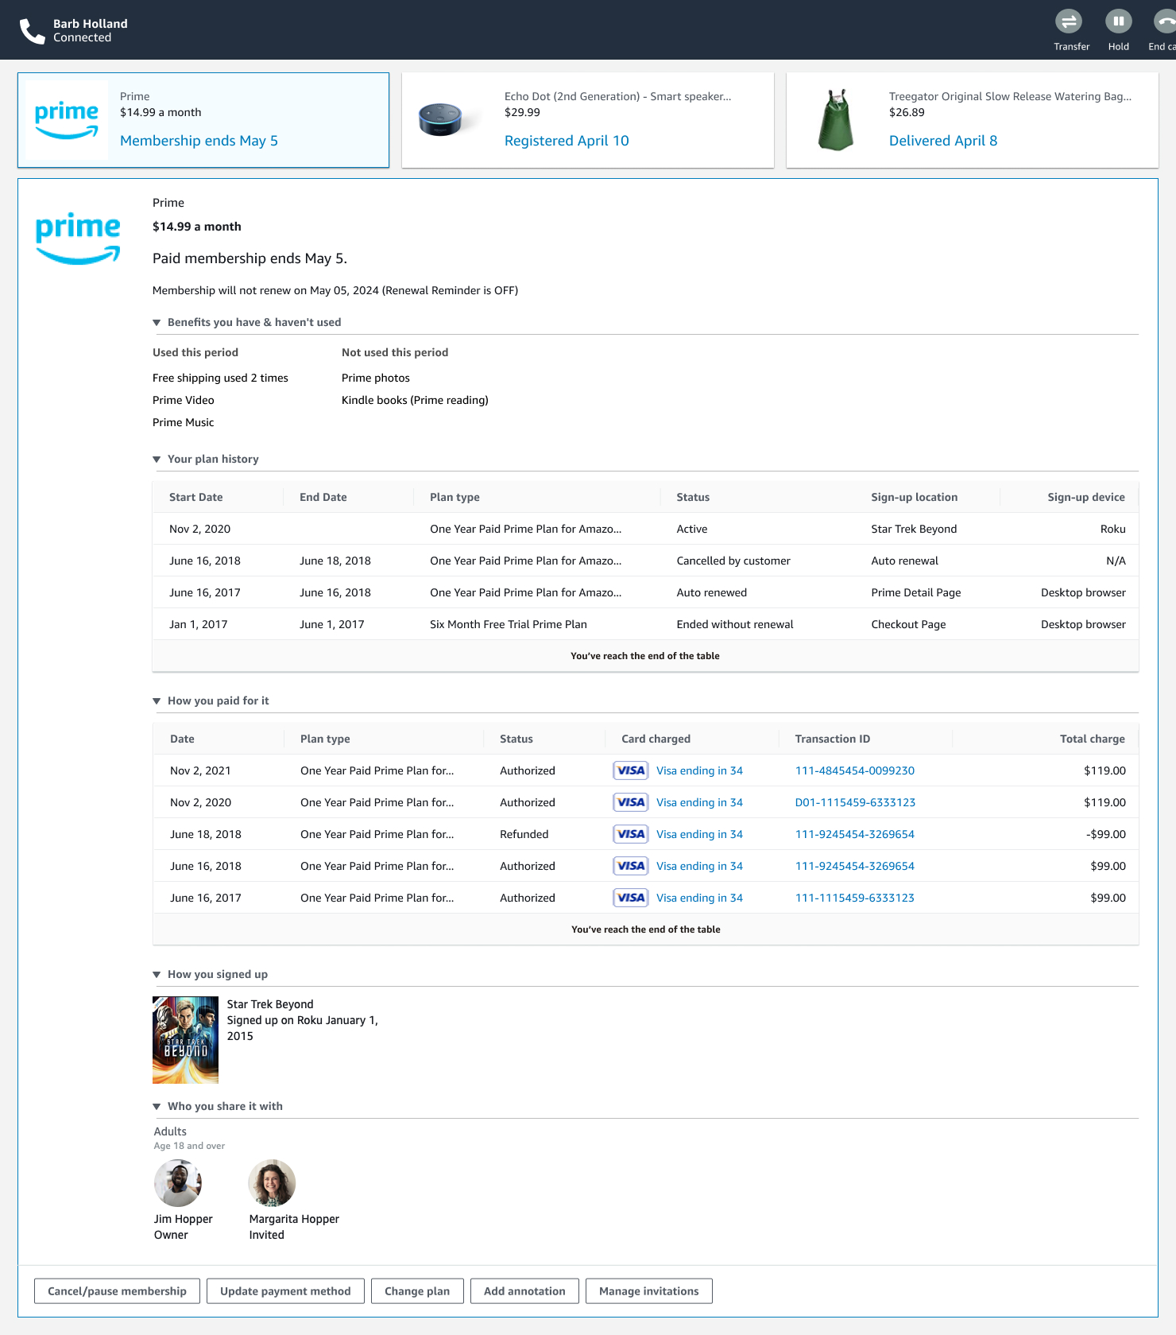Viewport: 1176px width, 1335px height.
Task: Select the Echo Dot order card
Action: [x=587, y=120]
